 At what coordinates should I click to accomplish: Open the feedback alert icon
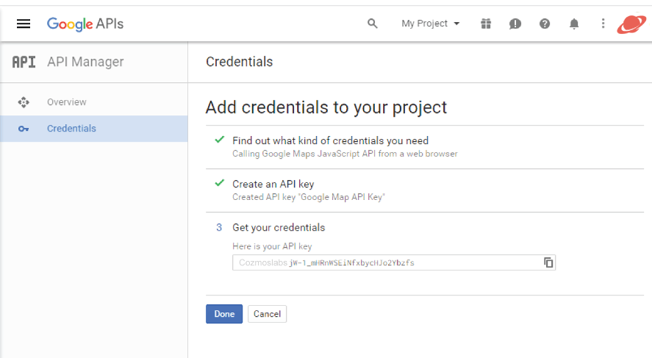click(x=515, y=24)
